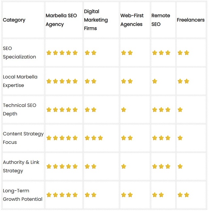
Task: Select the Web-First Agencies column header
Action: pos(132,20)
